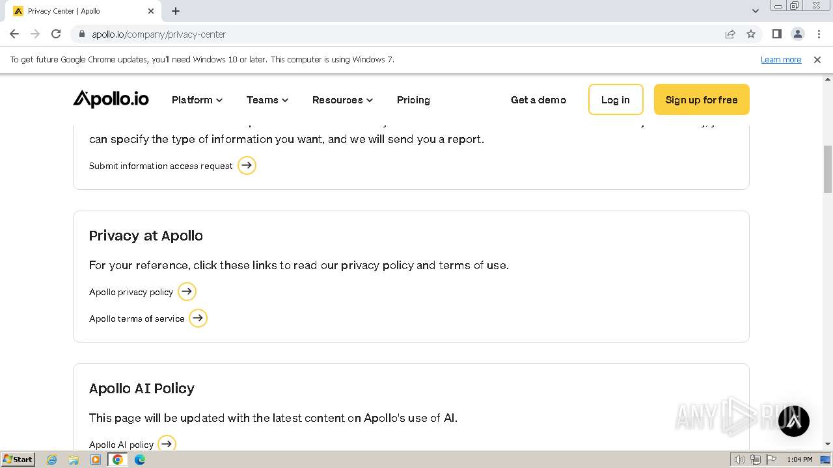The width and height of the screenshot is (833, 468).
Task: Open the Chrome profile avatar
Action: pyautogui.click(x=797, y=34)
